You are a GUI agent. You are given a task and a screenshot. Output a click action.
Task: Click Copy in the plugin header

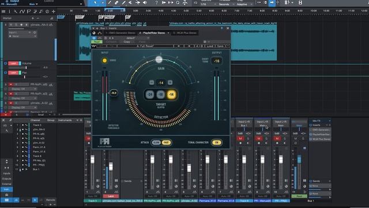point(127,42)
